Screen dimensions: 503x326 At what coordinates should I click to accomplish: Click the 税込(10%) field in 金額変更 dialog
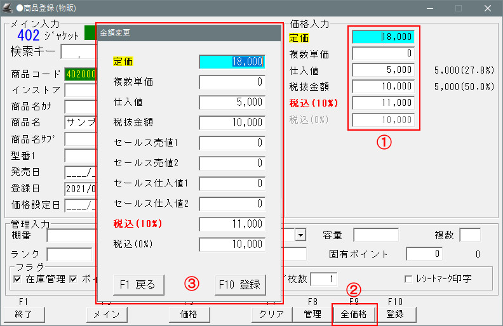(232, 224)
